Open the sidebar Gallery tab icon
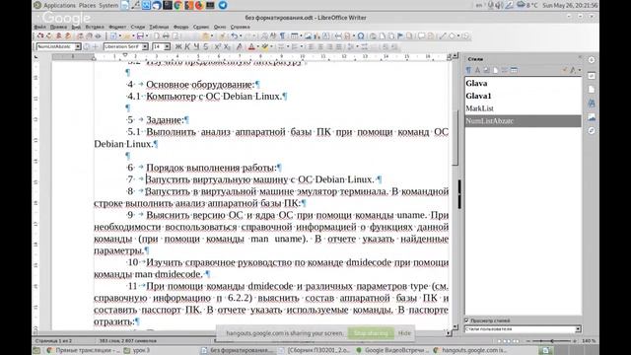Image resolution: width=631 pixels, height=355 pixels. pyautogui.click(x=592, y=117)
